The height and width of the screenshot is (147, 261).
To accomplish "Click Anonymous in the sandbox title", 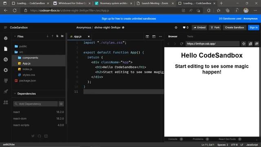I will tap(84, 27).
